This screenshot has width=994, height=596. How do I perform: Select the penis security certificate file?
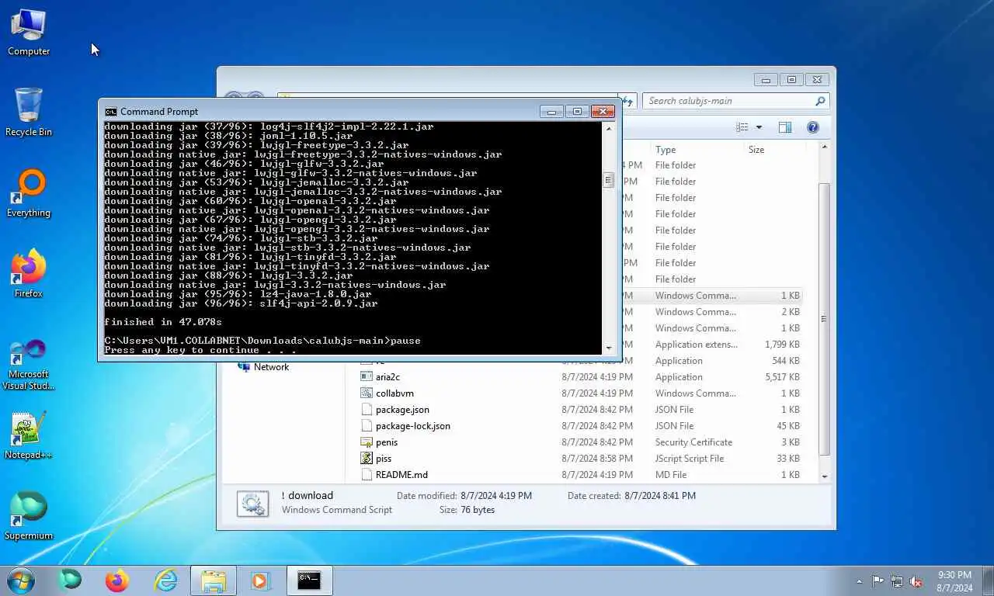coord(387,442)
